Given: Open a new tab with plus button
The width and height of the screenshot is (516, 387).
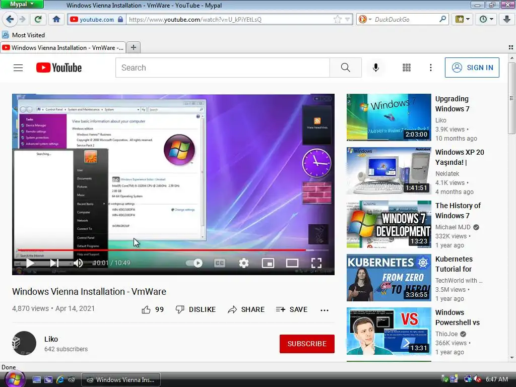Looking at the screenshot, I should tap(133, 47).
